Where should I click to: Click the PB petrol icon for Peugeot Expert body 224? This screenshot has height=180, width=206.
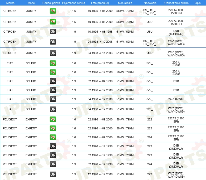(x=53, y=137)
